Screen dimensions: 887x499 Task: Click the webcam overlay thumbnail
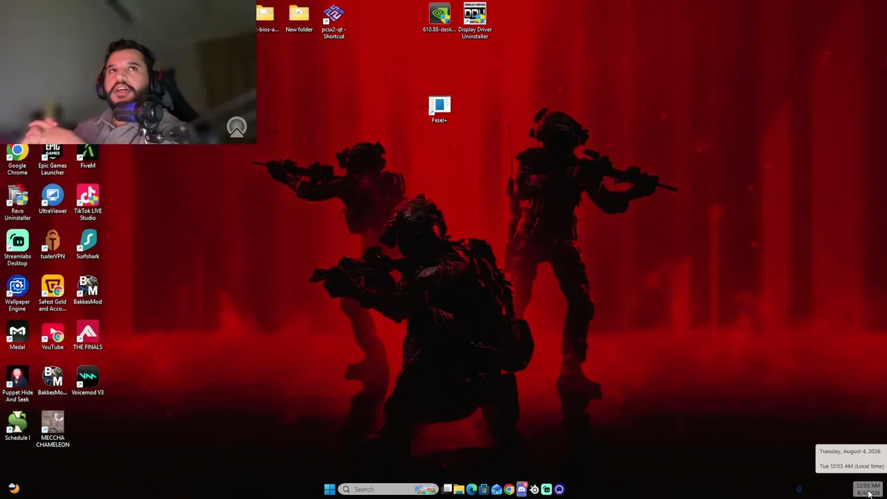pyautogui.click(x=128, y=72)
